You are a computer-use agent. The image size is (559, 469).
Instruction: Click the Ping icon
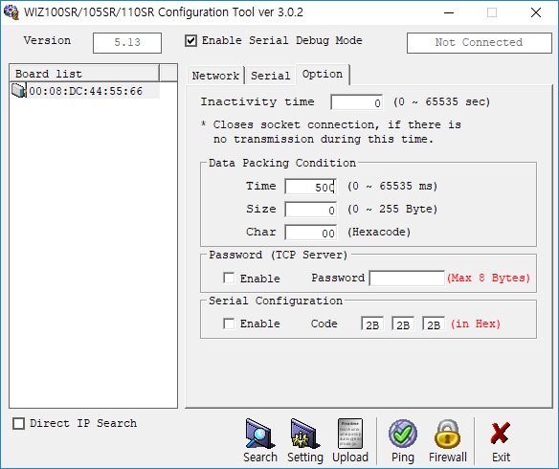[402, 434]
